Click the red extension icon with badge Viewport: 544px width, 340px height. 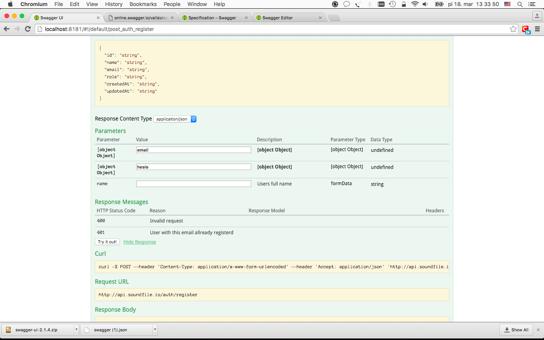click(x=526, y=29)
